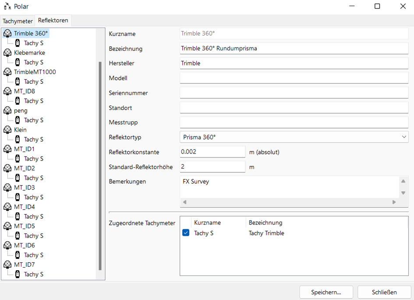Click the Messtrupp input field
414x300 pixels.
point(294,122)
